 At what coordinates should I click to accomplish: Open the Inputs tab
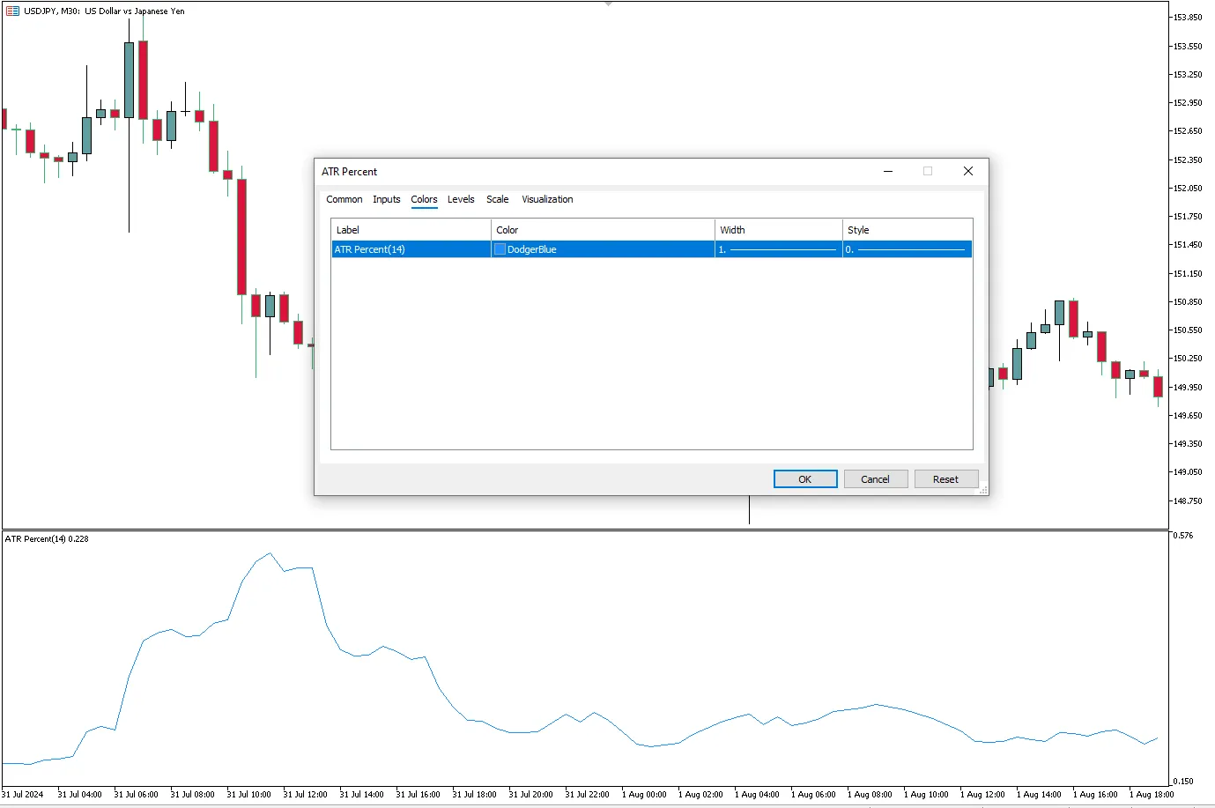click(x=386, y=199)
